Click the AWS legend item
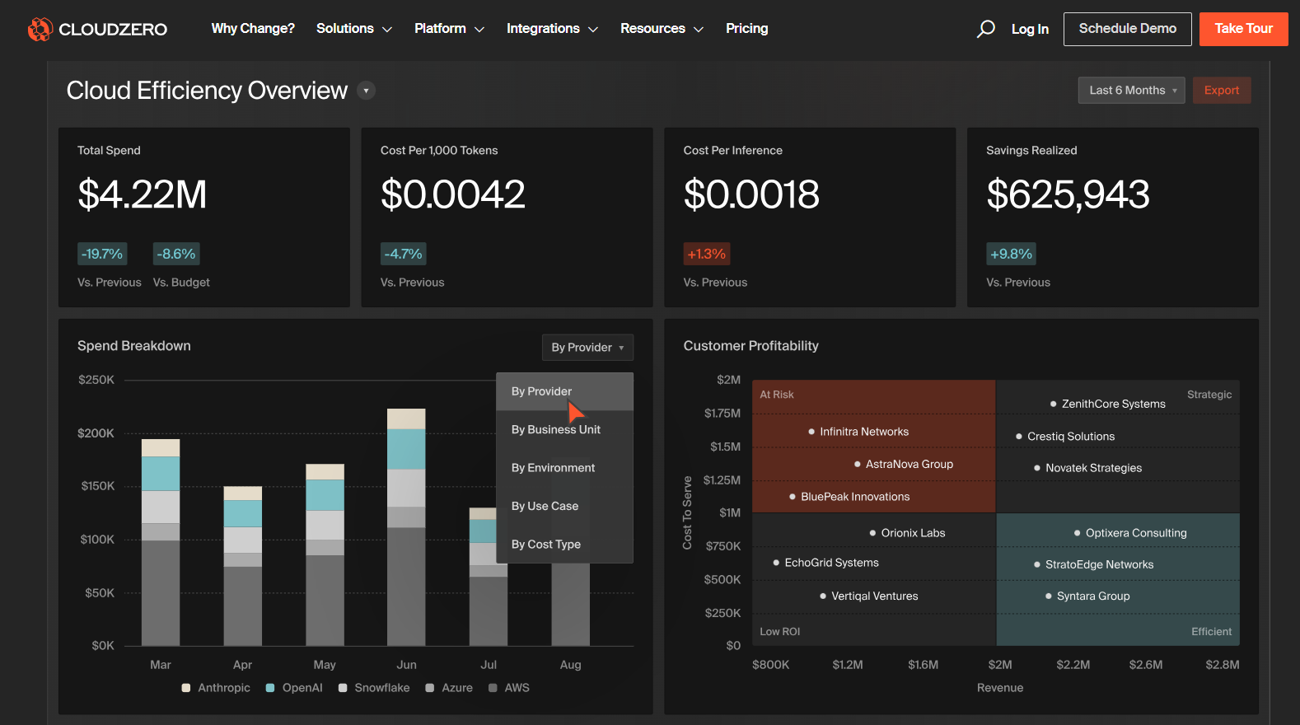 pos(508,688)
